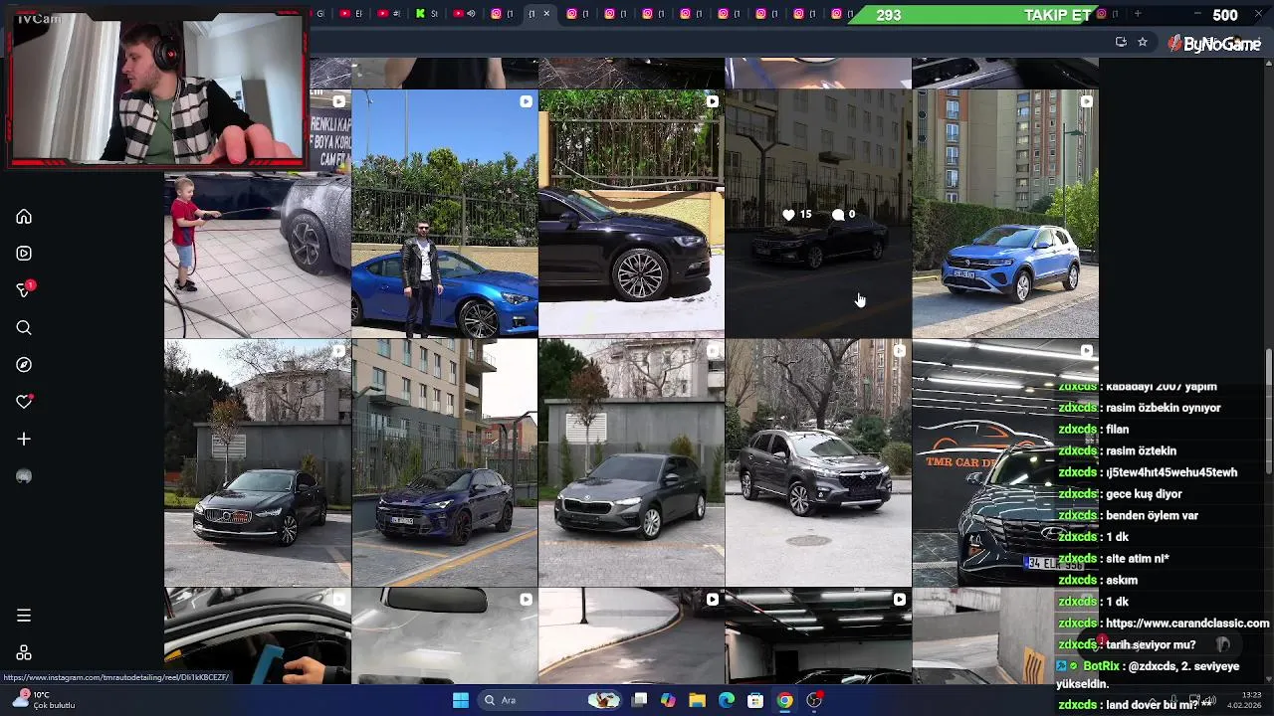This screenshot has width=1274, height=716.
Task: Open the grey Suzuki SUV reel
Action: [x=818, y=463]
